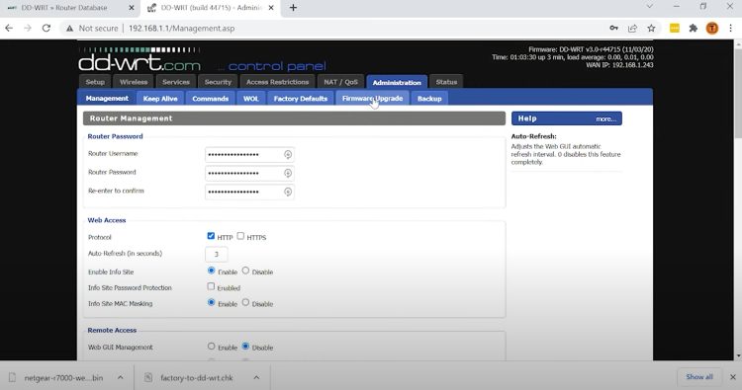Enable the HTTPS protocol checkbox
742x390 pixels.
click(x=240, y=236)
